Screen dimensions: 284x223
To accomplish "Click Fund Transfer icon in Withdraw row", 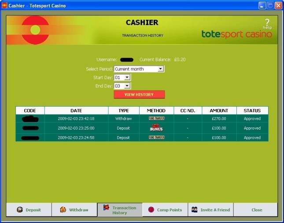I will coord(156,119).
